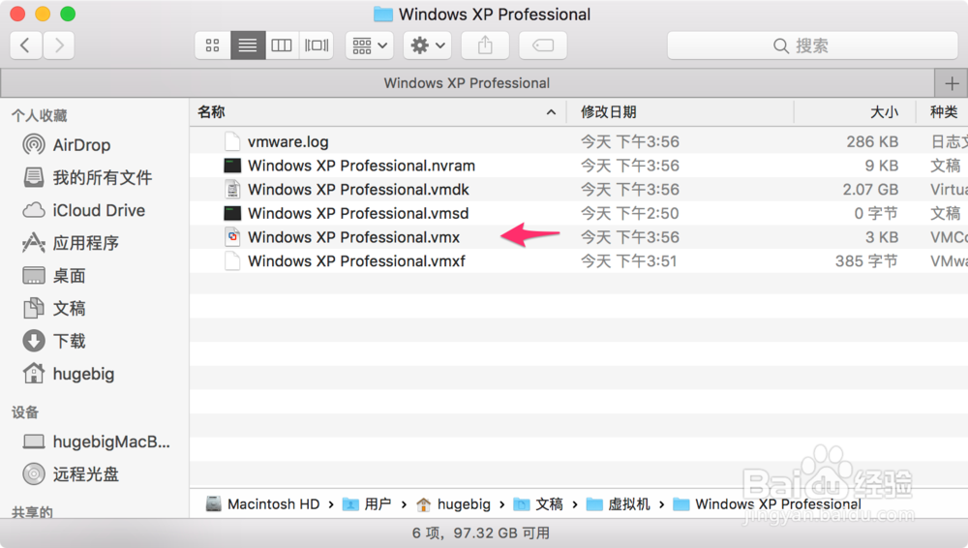Click the 桌面 desktop icon

point(33,276)
